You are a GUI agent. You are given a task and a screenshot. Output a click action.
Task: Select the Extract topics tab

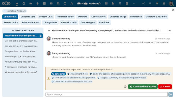[11, 22]
